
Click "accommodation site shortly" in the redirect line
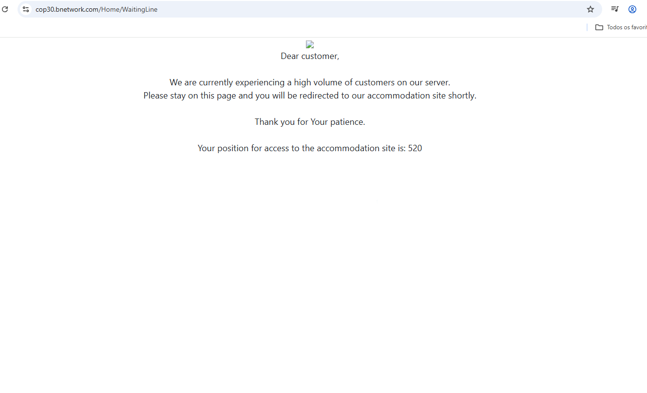click(421, 96)
